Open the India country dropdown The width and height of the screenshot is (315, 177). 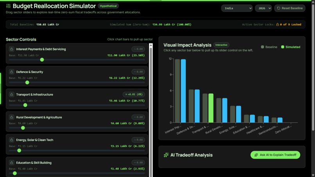click(237, 8)
